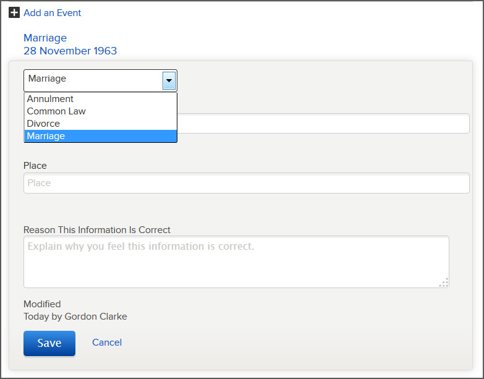Click the Marriage event type combo box

coord(100,80)
